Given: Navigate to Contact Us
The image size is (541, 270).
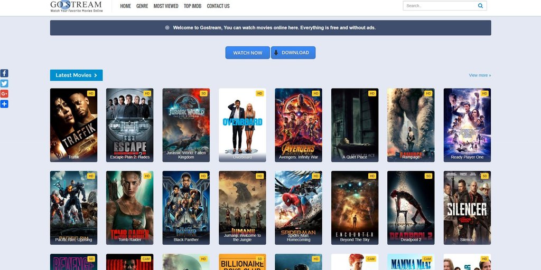Looking at the screenshot, I should click(218, 6).
